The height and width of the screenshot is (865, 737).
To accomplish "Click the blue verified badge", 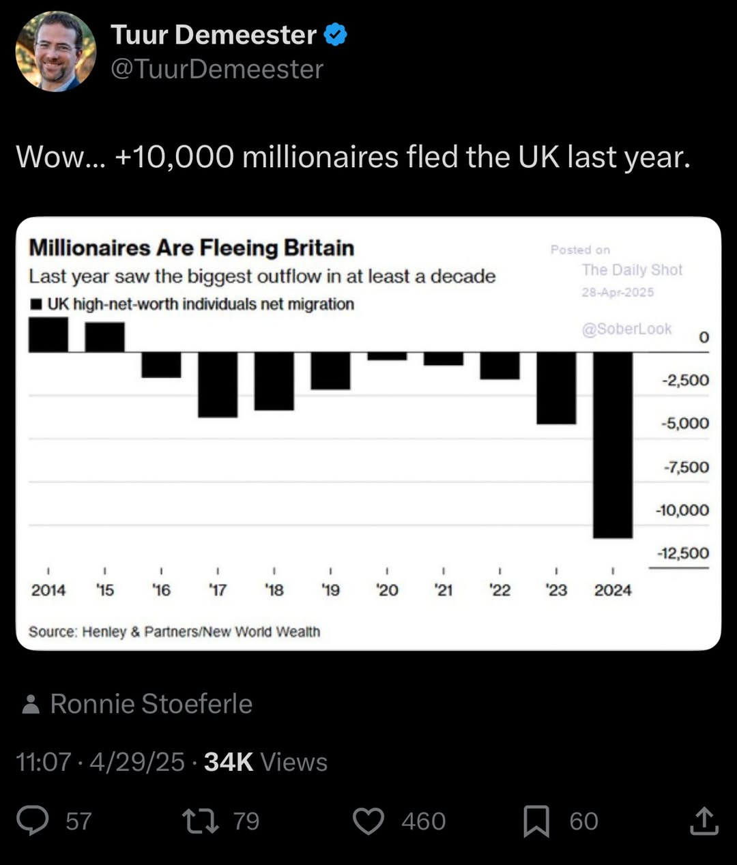I will click(x=335, y=35).
